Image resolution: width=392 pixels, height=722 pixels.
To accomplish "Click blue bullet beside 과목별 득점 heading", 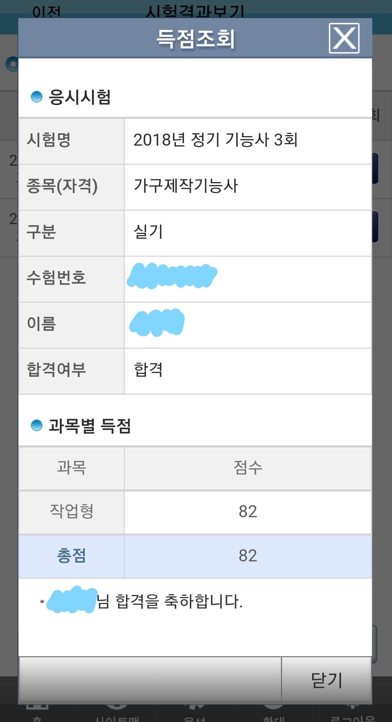I will (36, 425).
